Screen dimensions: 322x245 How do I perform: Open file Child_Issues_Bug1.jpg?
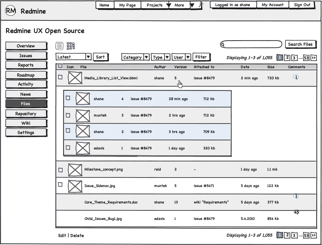click(103, 219)
